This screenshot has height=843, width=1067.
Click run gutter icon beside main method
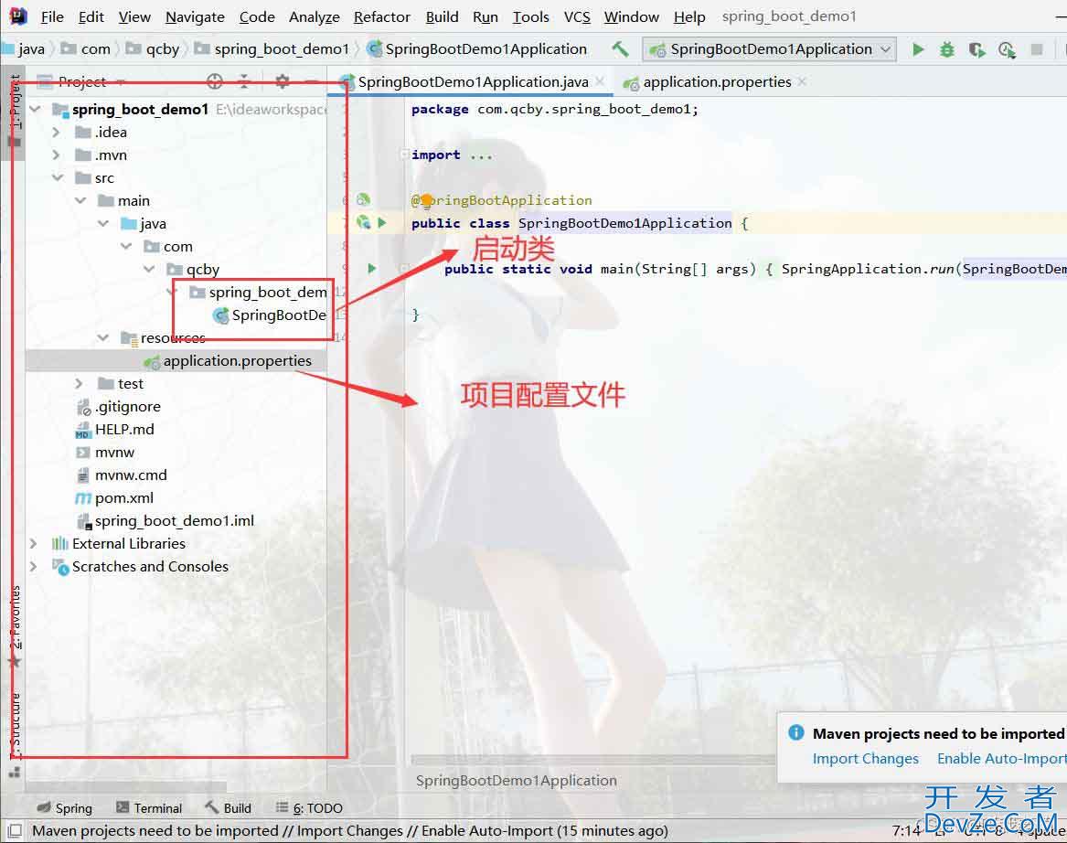coord(371,268)
